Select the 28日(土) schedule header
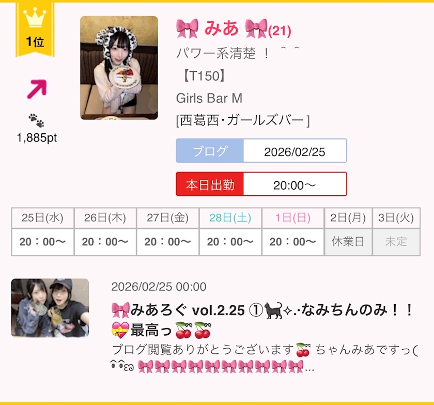This screenshot has width=434, height=405. pyautogui.click(x=230, y=218)
